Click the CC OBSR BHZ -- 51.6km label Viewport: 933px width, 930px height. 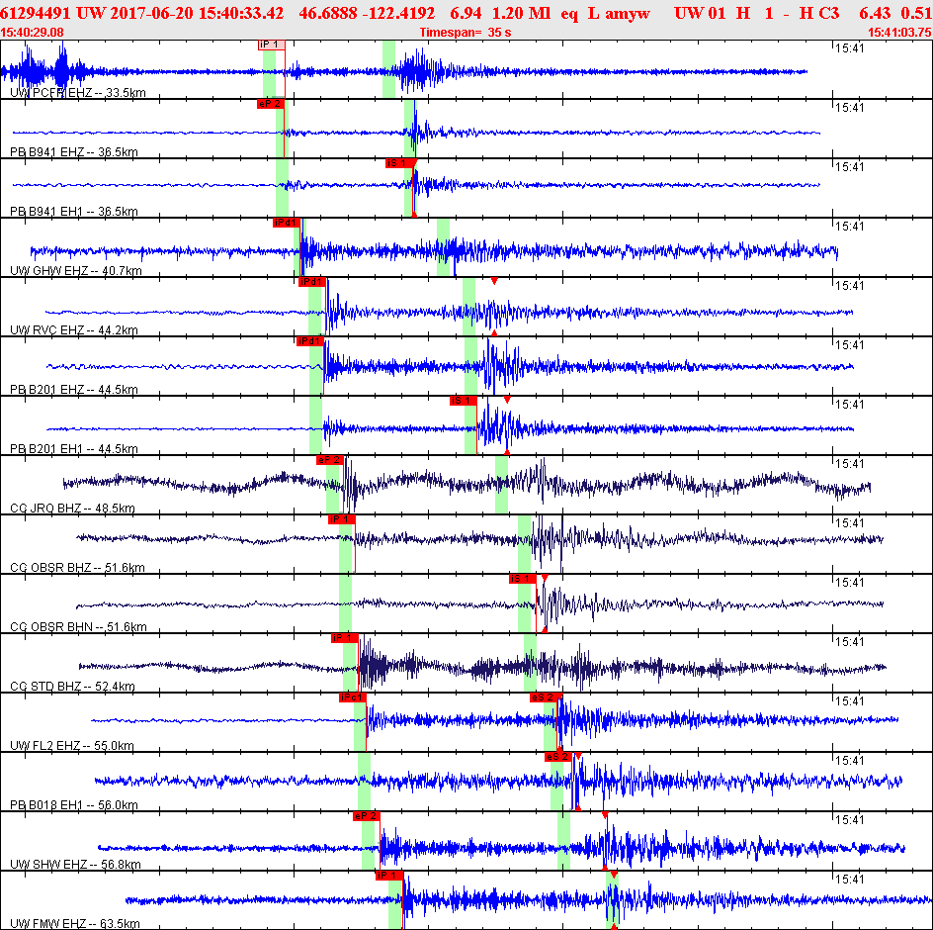point(77,568)
